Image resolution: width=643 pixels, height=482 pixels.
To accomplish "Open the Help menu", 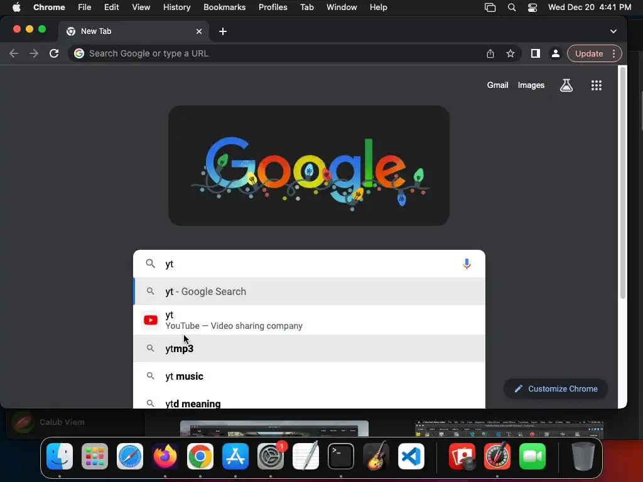I will (378, 7).
